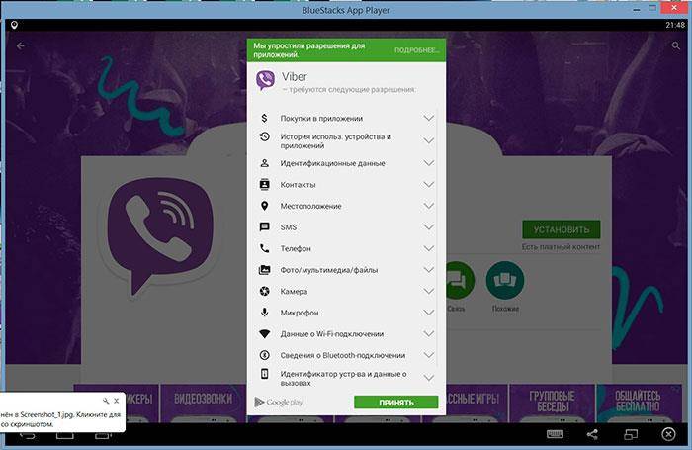Close the screenshot notification popup
Viewport: 692px width, 450px height.
(x=117, y=401)
